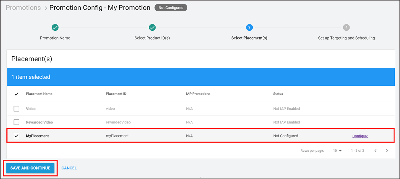Screen dimensions: 400x179
Task: Click the Placement Name column header
Action: click(x=39, y=94)
